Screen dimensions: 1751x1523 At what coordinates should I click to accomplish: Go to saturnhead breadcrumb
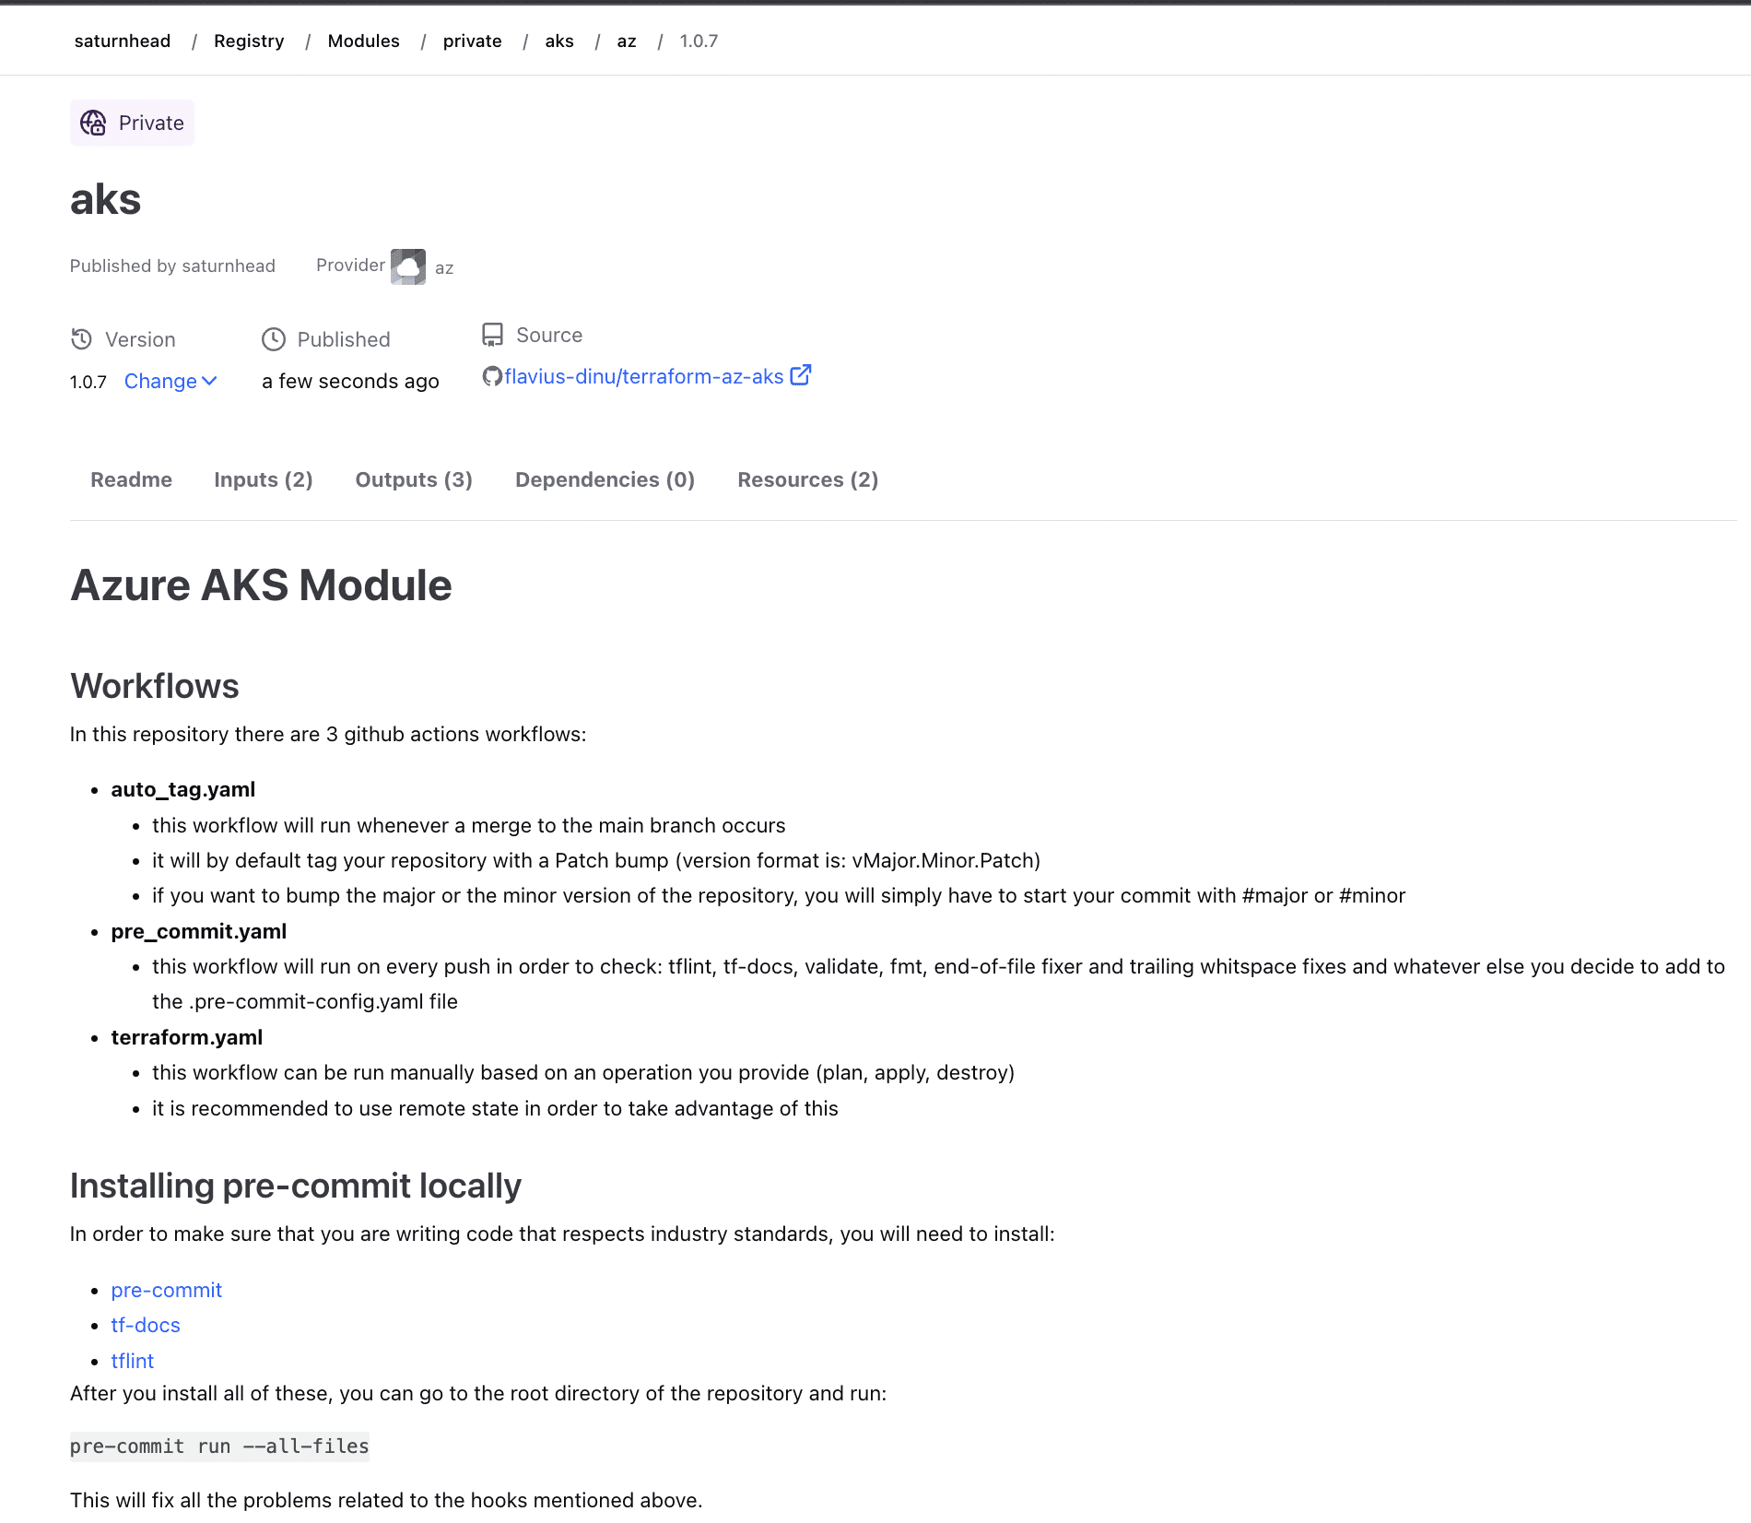[123, 41]
